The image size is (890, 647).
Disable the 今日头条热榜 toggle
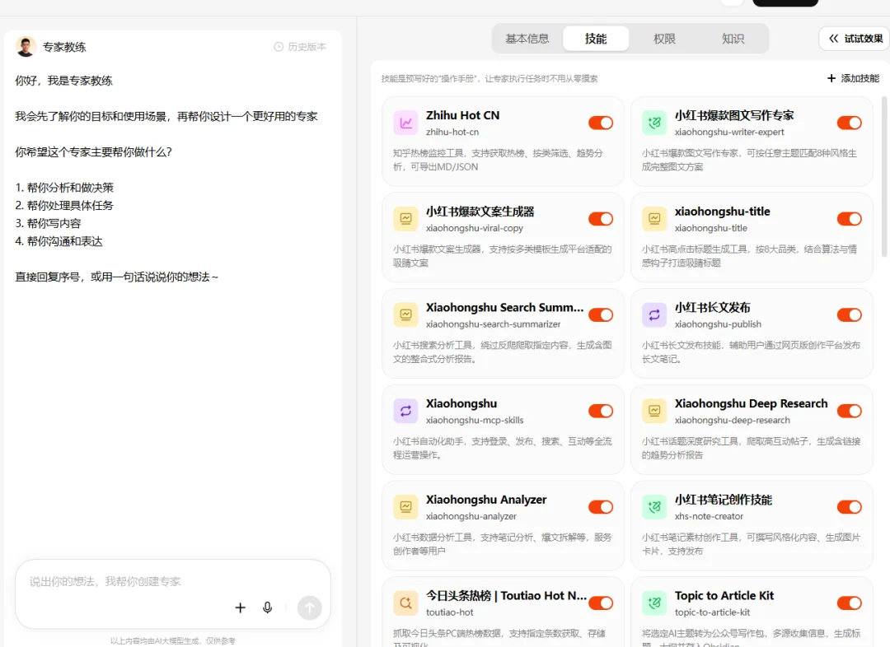tap(601, 603)
